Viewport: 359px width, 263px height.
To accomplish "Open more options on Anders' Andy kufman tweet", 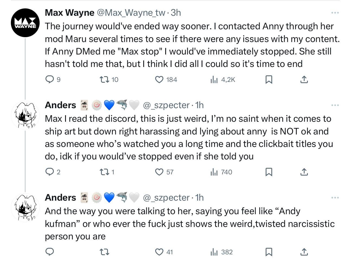I will pos(335,198).
